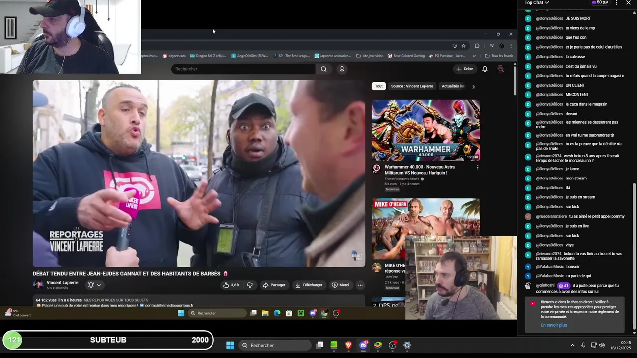Screen dimensions: 637x358
Task: Launch Brave browser from outer taskbar
Action: 349,345
